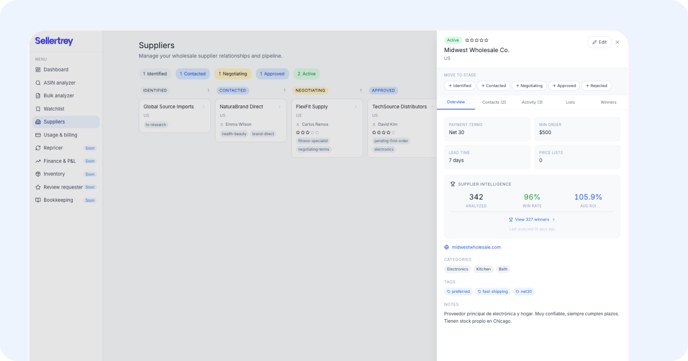Open the Dashboard icon in sidebar
This screenshot has height=361, width=688.
coord(38,69)
